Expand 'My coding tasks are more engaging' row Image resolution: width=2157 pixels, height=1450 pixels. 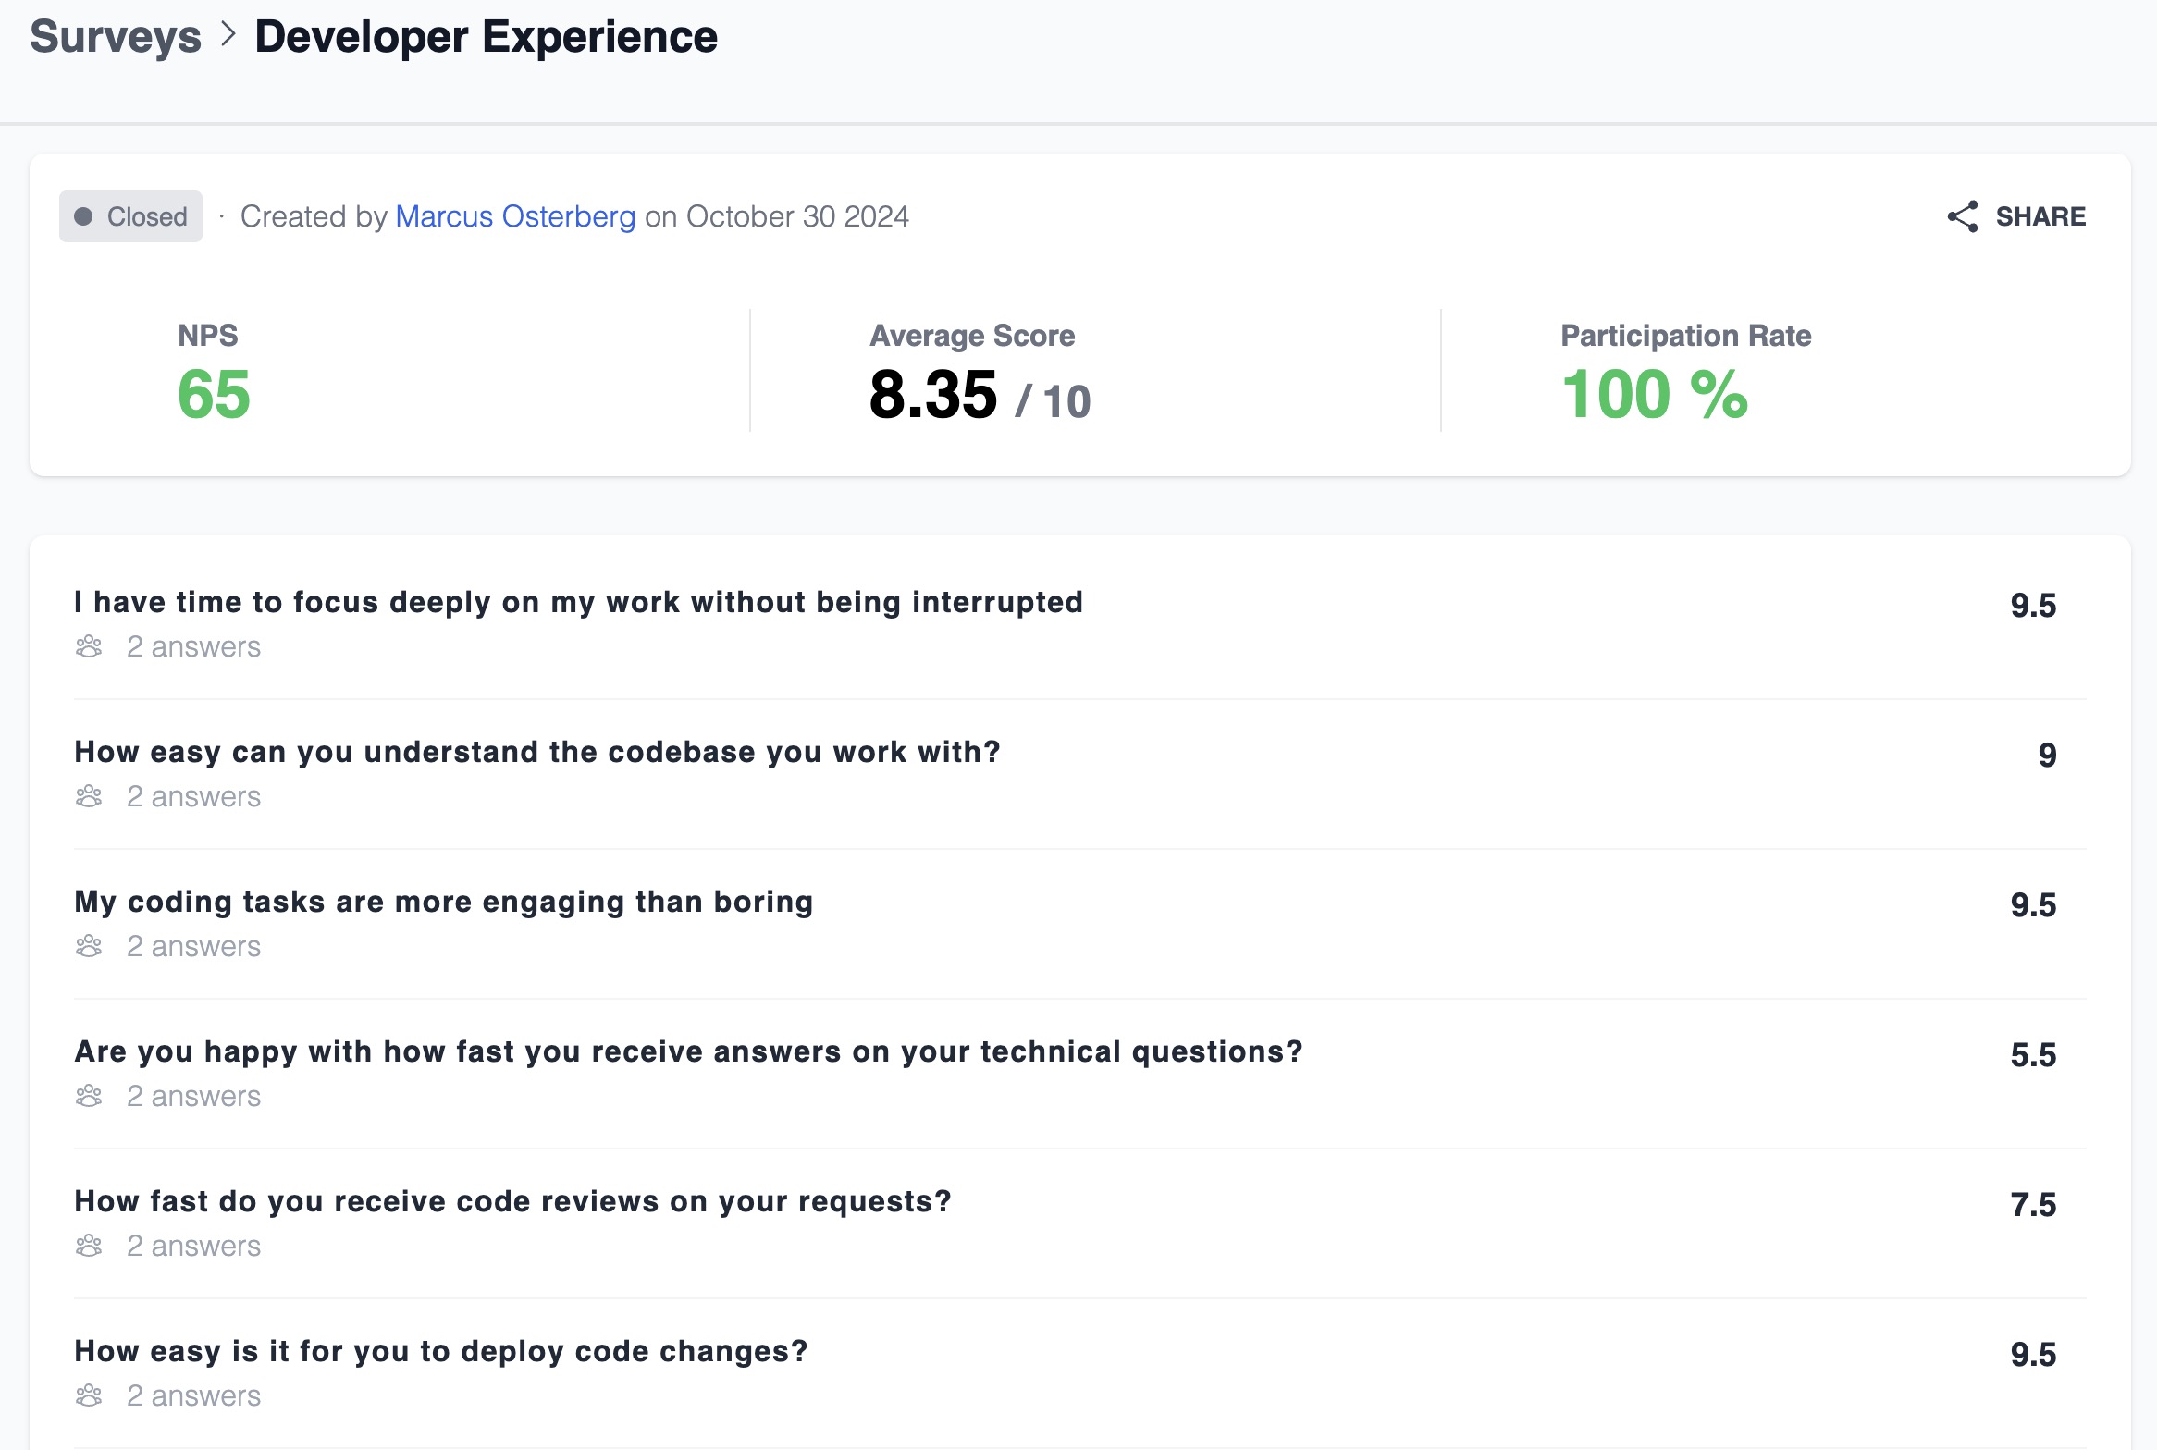point(444,902)
